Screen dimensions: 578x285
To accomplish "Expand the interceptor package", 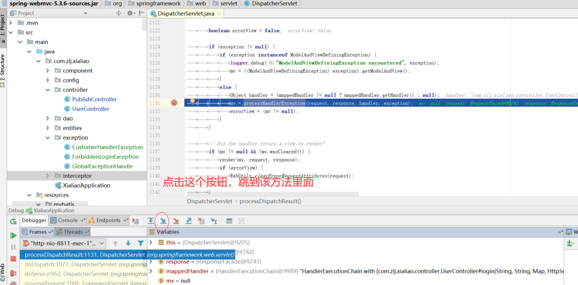I will 48,176.
